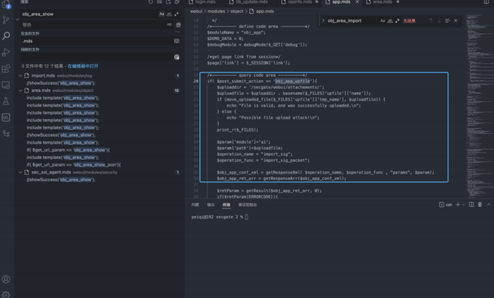Viewport: 494px width, 298px height.
Task: Collapse import.mds search results
Action: [21, 76]
